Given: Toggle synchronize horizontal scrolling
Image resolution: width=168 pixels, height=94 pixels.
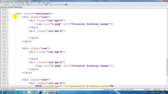Looking at the screenshot, I should 40,5.
